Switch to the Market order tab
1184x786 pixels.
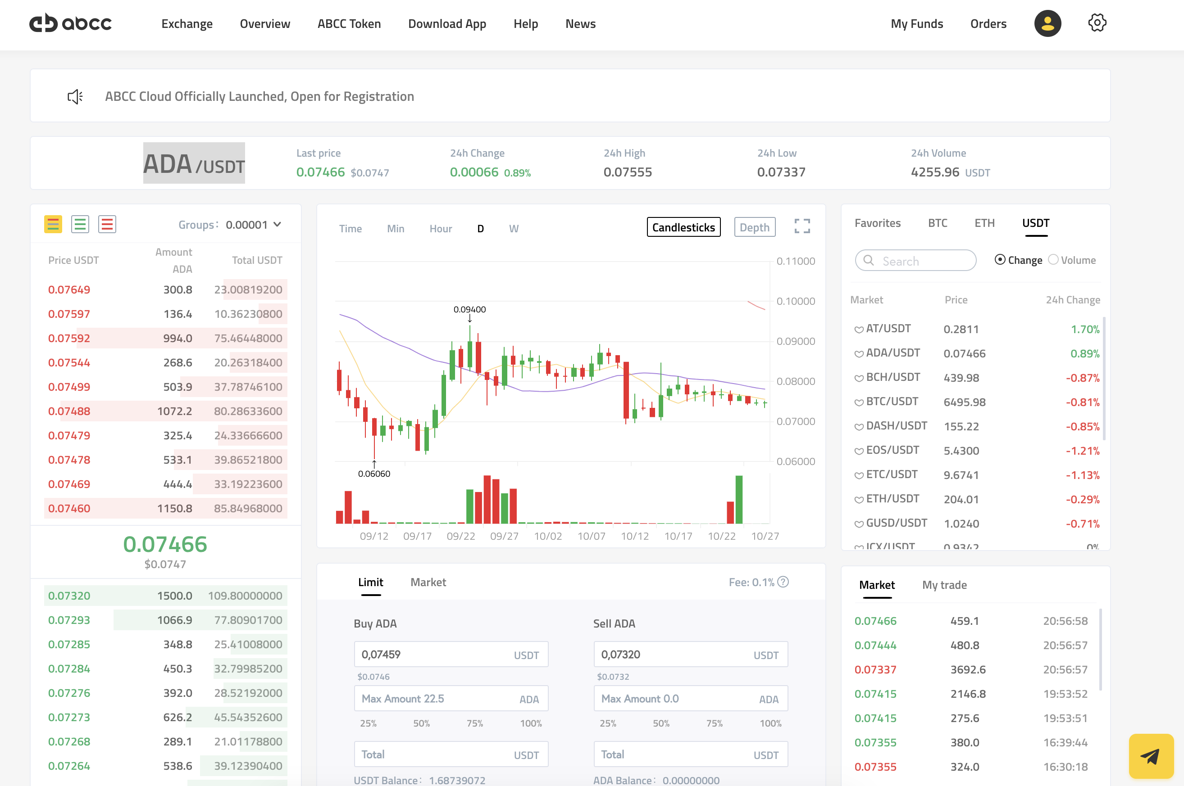click(x=428, y=582)
